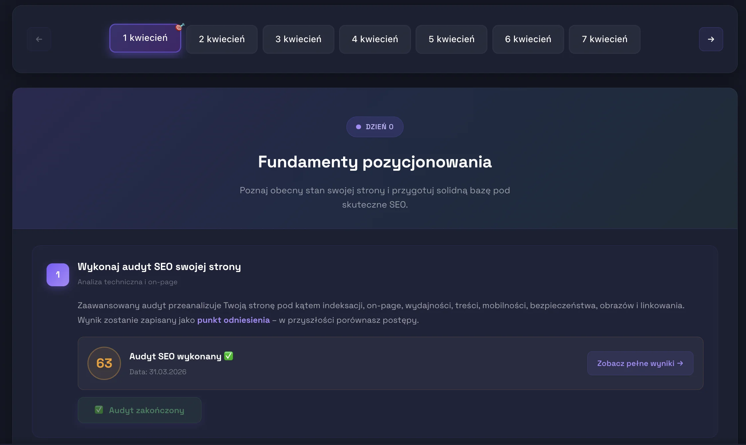Toggle the Audyt zakończony checkbox

click(139, 410)
